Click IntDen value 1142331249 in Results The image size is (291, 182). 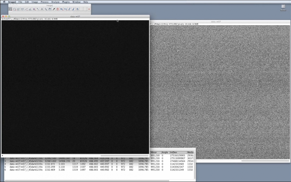(178, 170)
